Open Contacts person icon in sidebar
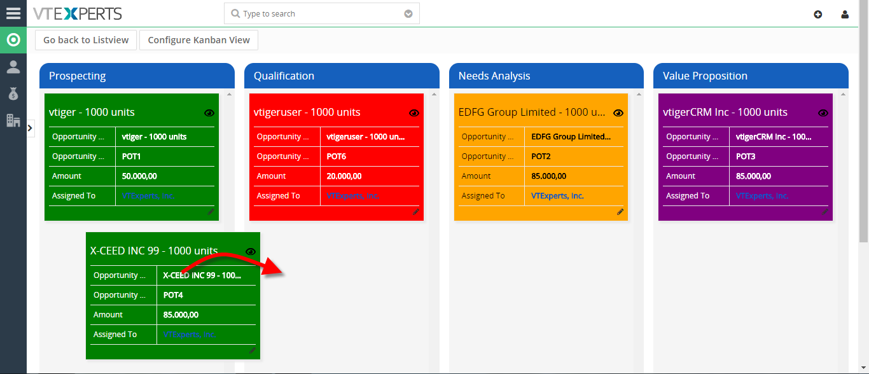 point(13,67)
